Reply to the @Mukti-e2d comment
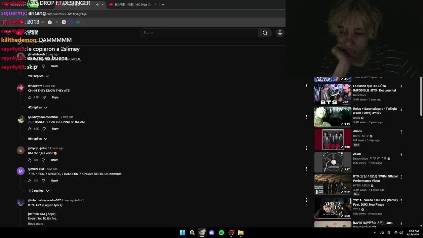This screenshot has width=423, height=238. point(55,181)
